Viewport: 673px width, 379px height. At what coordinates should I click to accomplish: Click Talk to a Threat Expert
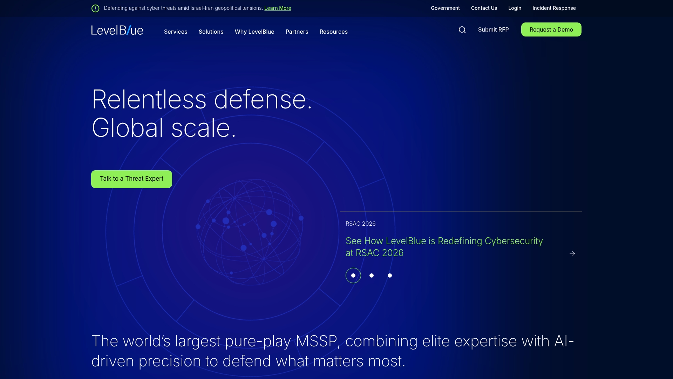tap(131, 179)
